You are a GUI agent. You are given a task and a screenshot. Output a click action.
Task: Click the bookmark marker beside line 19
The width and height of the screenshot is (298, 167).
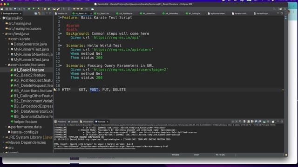pos(55,90)
